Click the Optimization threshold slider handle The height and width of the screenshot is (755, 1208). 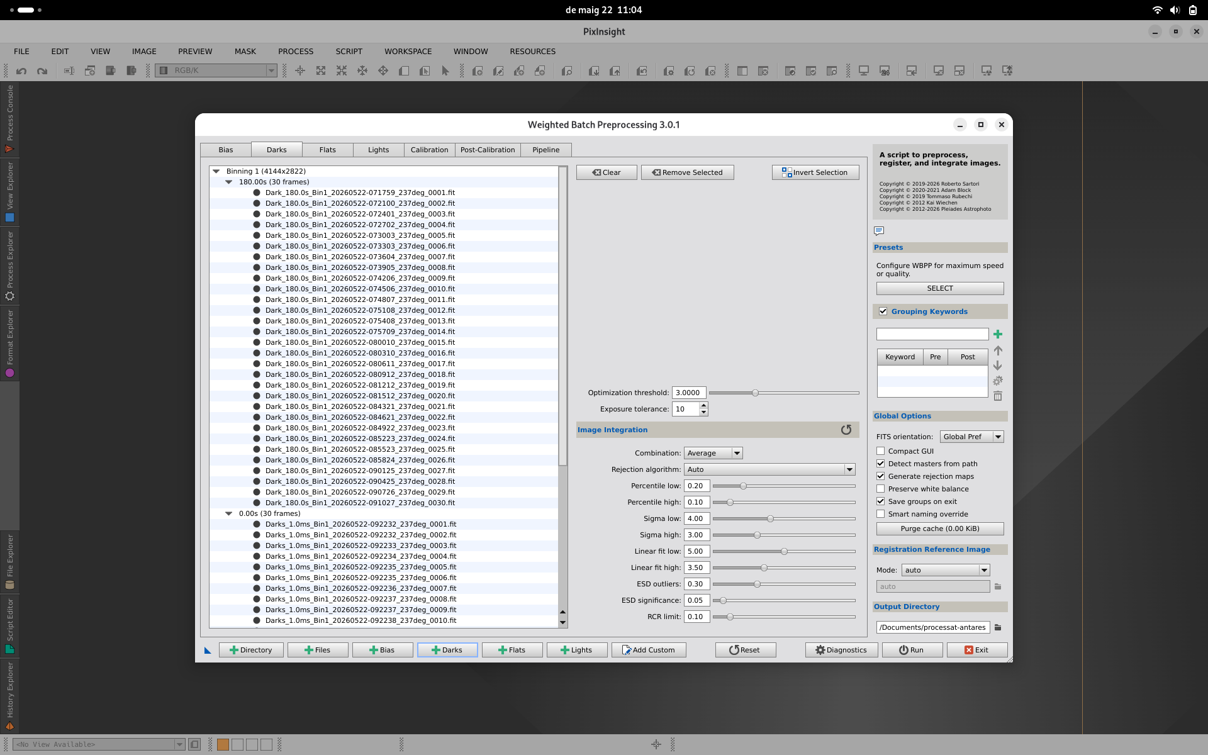click(x=755, y=393)
